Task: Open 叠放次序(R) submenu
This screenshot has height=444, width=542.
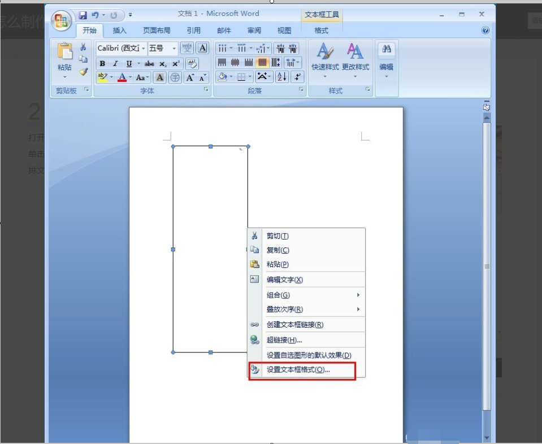Action: click(306, 309)
